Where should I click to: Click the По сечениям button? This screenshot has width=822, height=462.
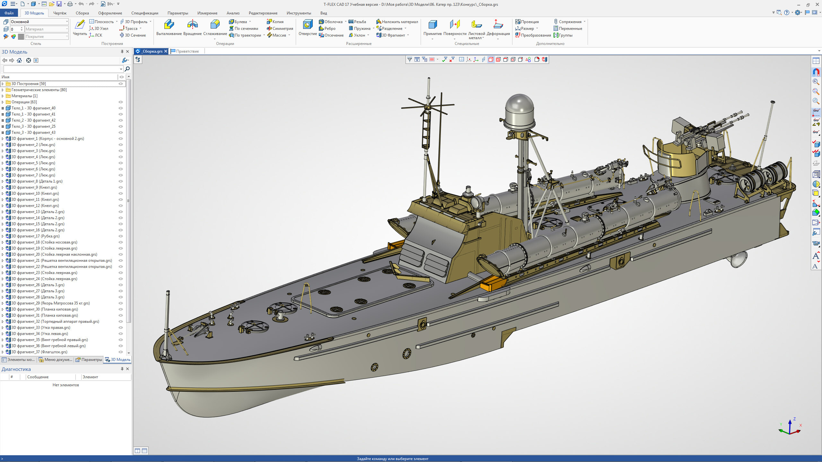point(243,29)
